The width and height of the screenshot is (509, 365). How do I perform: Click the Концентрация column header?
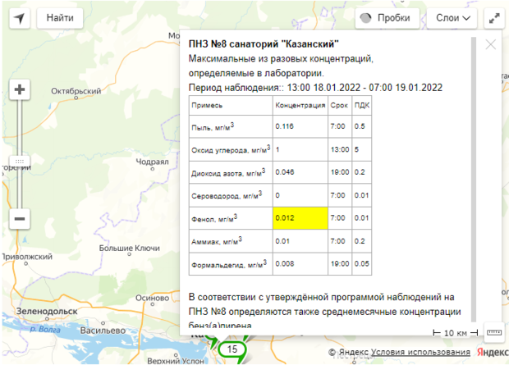click(300, 106)
